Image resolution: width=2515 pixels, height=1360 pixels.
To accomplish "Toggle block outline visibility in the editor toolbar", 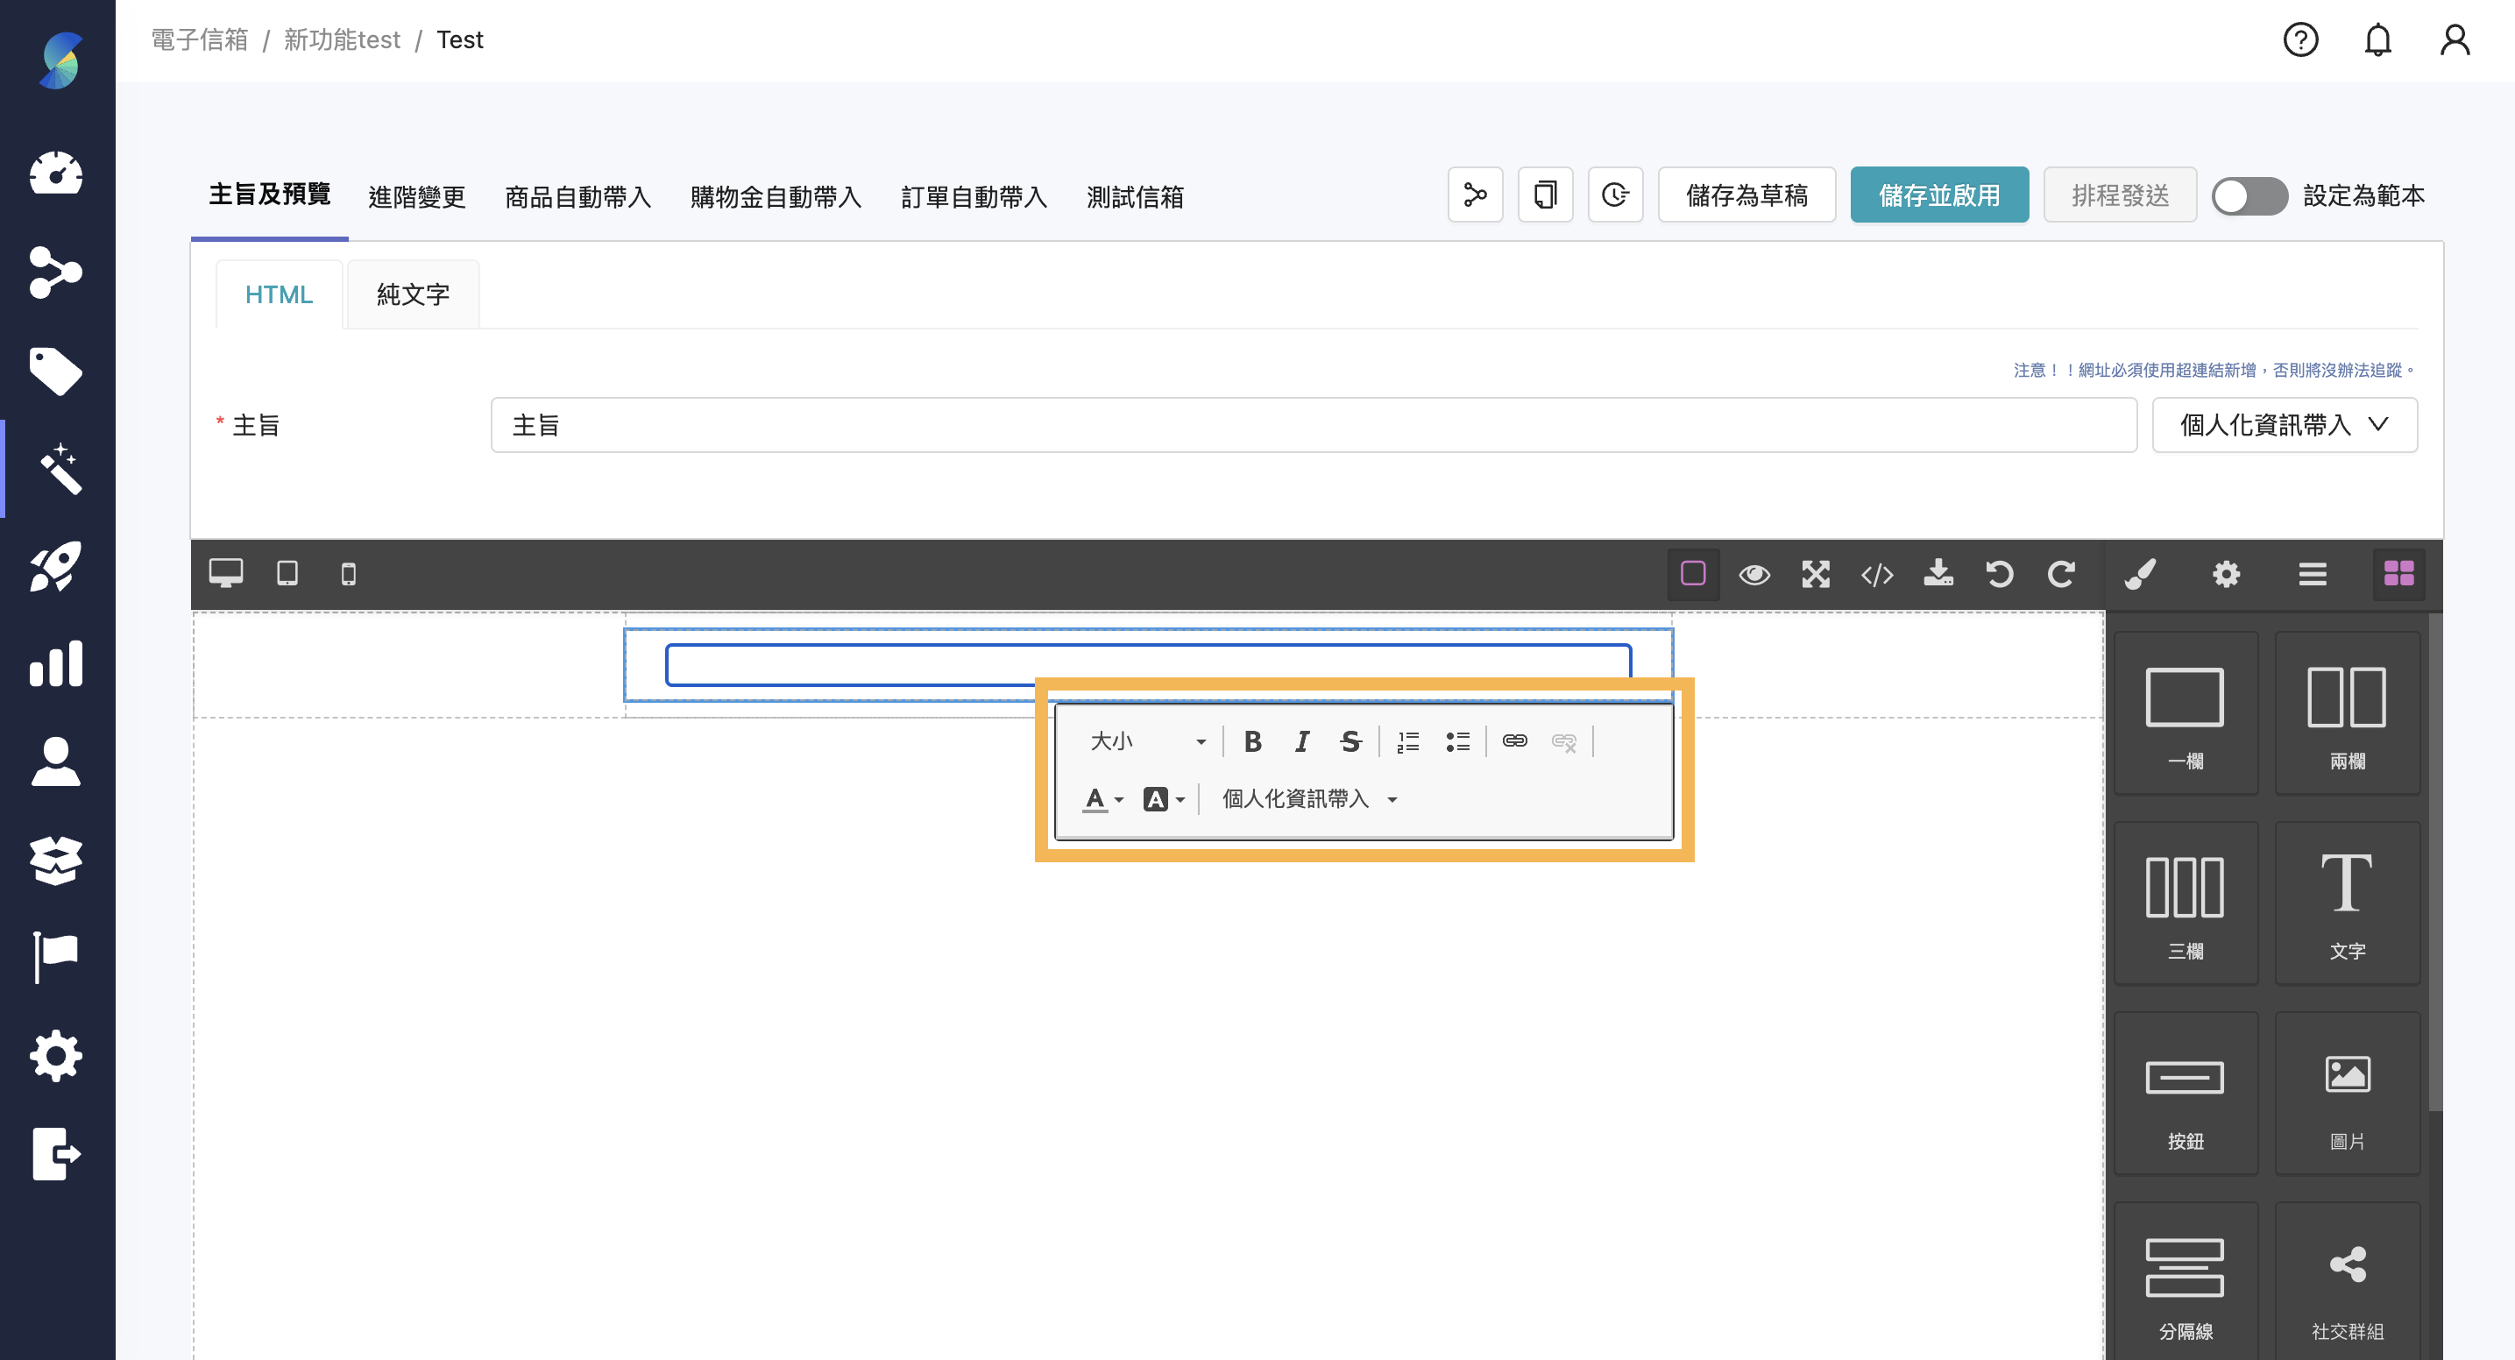I will click(x=1694, y=575).
